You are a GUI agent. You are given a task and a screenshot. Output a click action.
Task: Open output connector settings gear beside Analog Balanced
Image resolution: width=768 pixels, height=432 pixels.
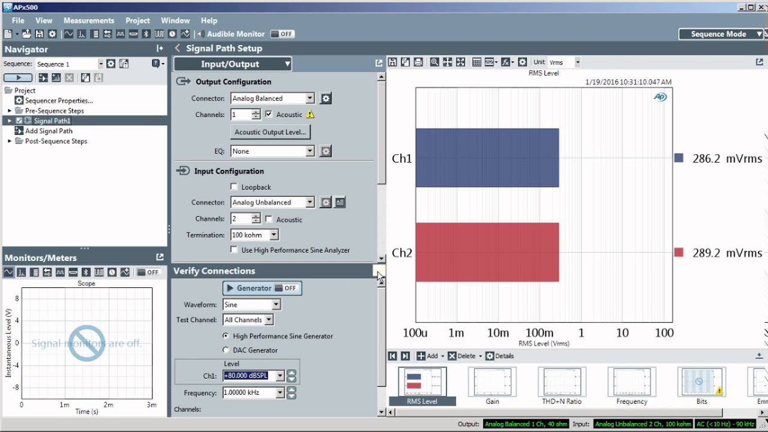pyautogui.click(x=326, y=98)
